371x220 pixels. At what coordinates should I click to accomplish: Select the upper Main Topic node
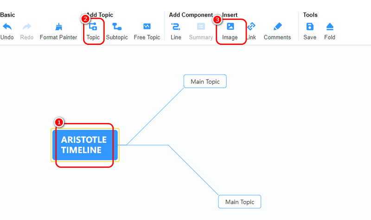[205, 81]
